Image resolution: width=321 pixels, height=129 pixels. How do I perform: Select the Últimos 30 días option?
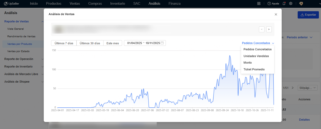[x=90, y=43]
